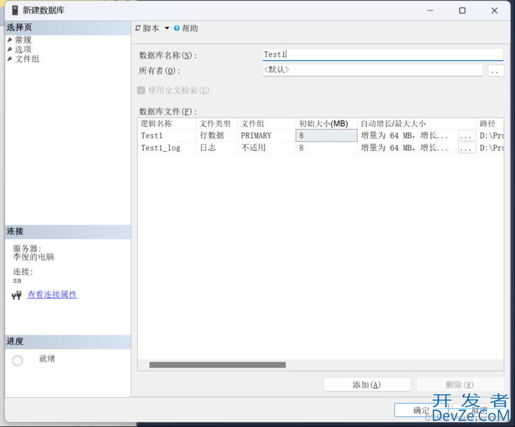Select the 文件组 page

(27, 59)
